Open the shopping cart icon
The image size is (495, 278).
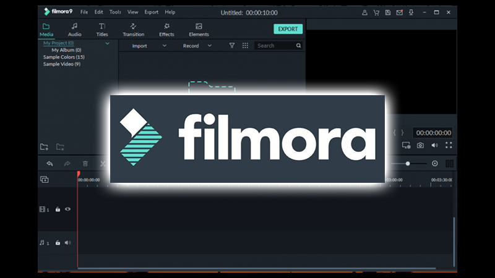click(376, 12)
